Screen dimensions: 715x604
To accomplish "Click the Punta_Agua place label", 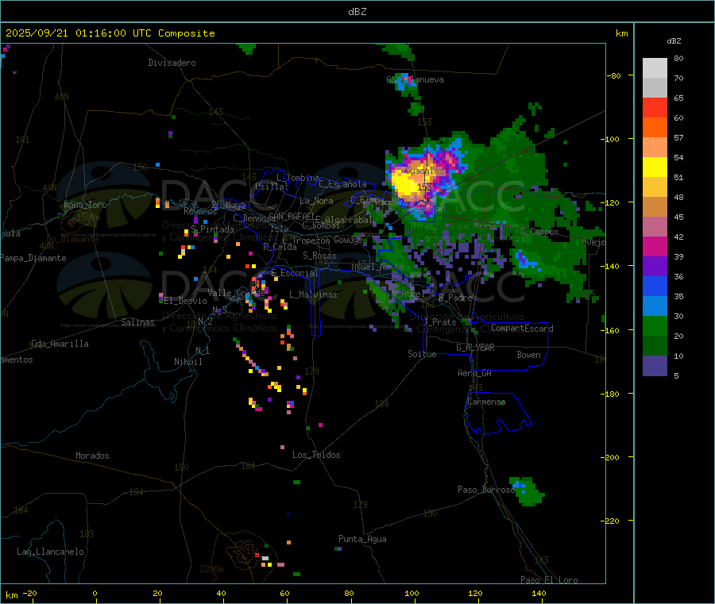I will tap(362, 539).
